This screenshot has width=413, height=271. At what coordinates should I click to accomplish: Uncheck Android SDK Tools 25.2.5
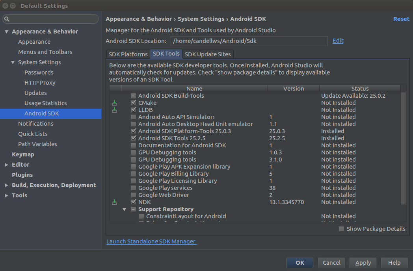pyautogui.click(x=134, y=138)
